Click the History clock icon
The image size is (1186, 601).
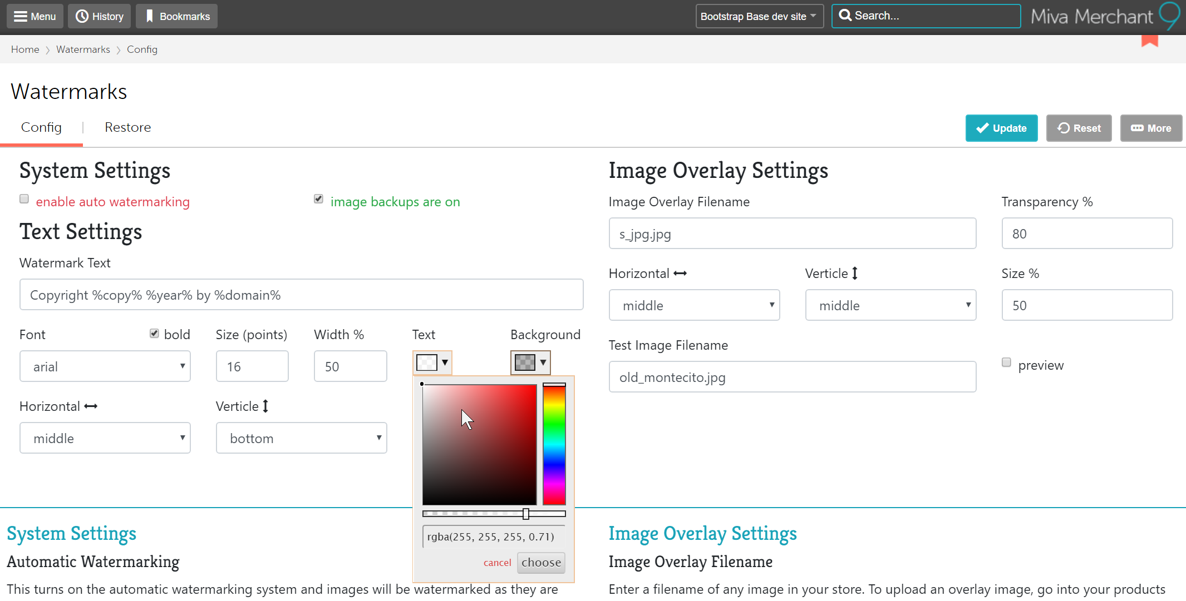(82, 16)
